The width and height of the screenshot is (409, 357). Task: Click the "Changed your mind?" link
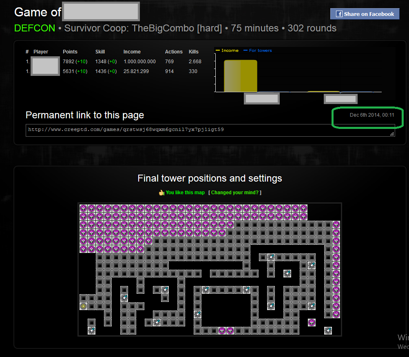[235, 193]
